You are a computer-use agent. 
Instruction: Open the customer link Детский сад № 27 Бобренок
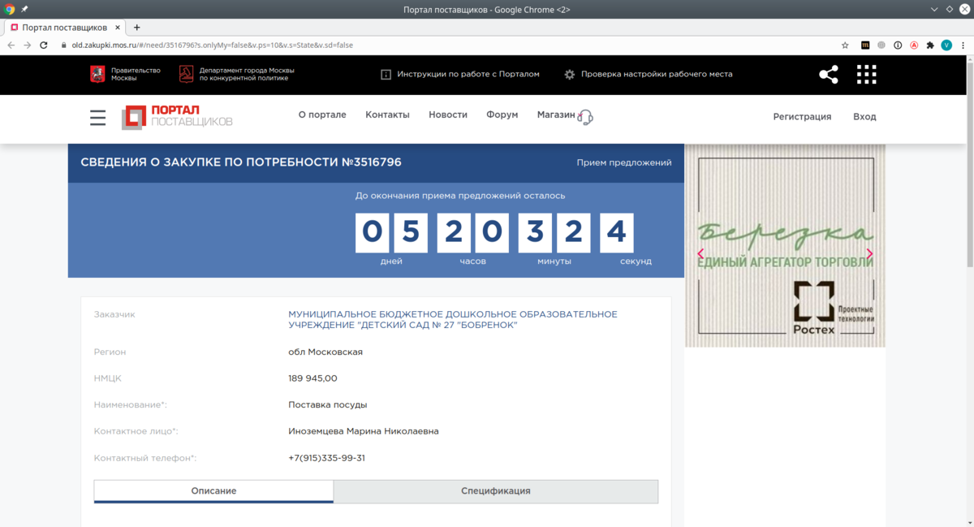tap(453, 320)
